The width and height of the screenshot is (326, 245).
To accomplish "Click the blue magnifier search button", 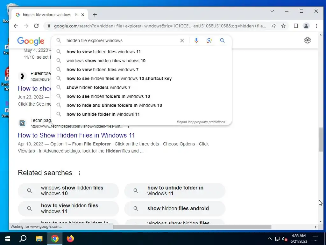I will 222,41.
